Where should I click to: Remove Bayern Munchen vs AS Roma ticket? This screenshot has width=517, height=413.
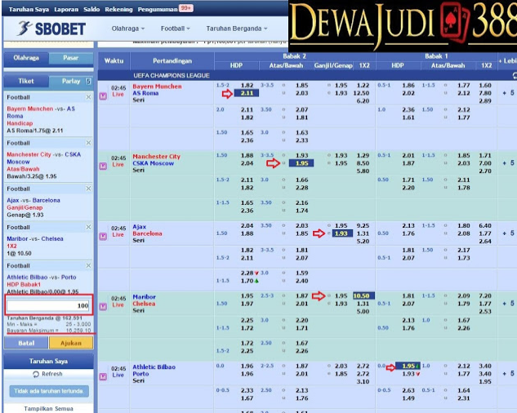click(88, 97)
